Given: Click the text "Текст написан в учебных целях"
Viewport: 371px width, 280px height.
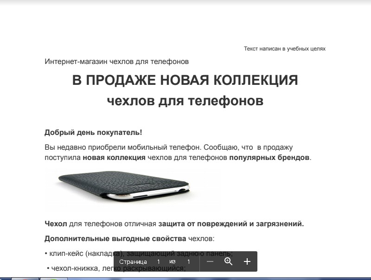Looking at the screenshot, I should [285, 49].
